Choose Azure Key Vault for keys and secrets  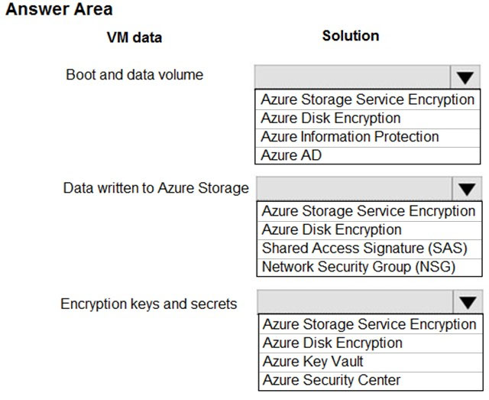pos(371,363)
